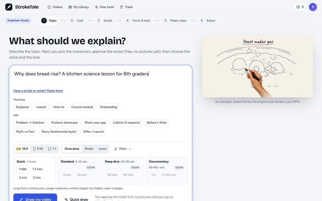Expand the More options dropdown
This screenshot has height=201, width=322.
122,149
